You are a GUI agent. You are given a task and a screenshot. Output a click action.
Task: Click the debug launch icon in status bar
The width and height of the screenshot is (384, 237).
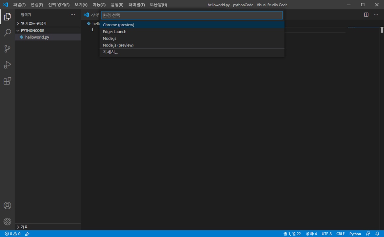click(27, 234)
